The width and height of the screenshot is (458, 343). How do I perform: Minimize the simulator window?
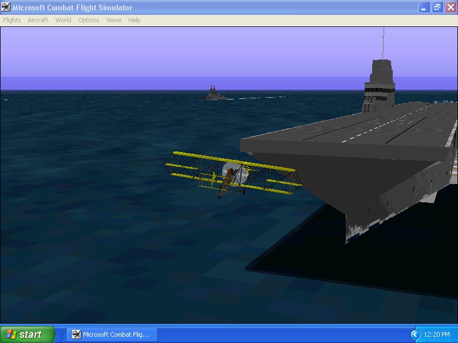(x=424, y=7)
